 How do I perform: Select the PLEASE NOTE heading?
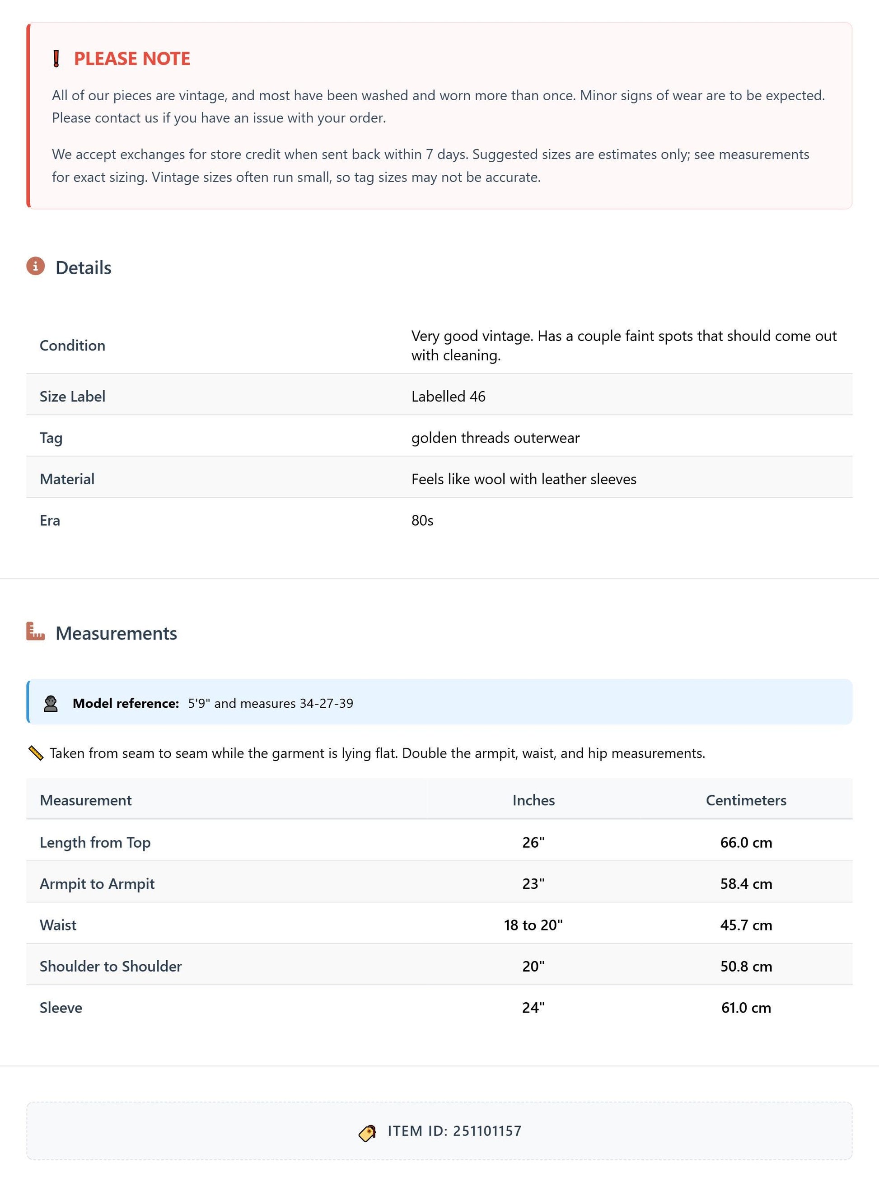tap(132, 59)
